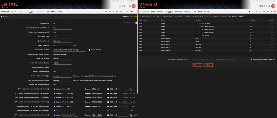The height and width of the screenshot is (118, 277).
Task: Click the DONE button
Action: tap(208, 65)
